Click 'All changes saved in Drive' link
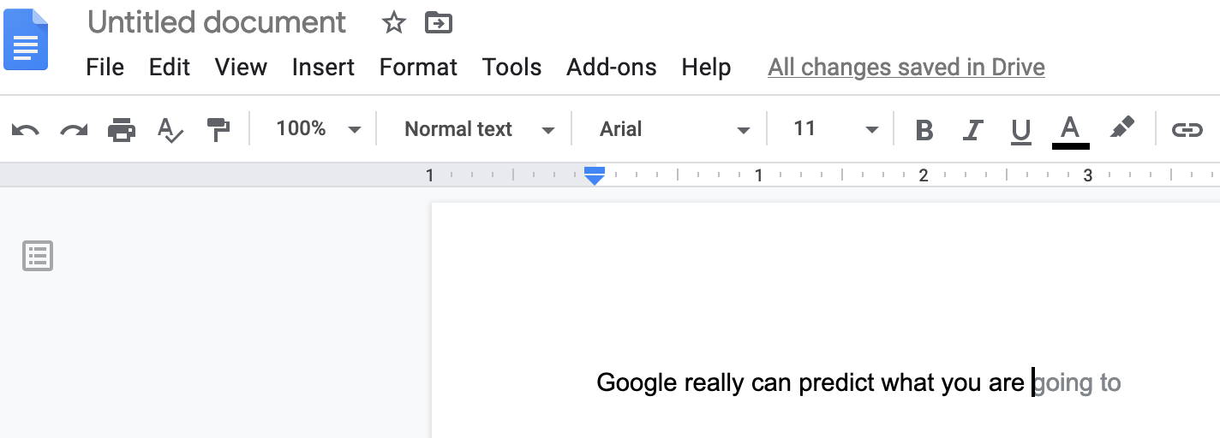 pos(906,67)
